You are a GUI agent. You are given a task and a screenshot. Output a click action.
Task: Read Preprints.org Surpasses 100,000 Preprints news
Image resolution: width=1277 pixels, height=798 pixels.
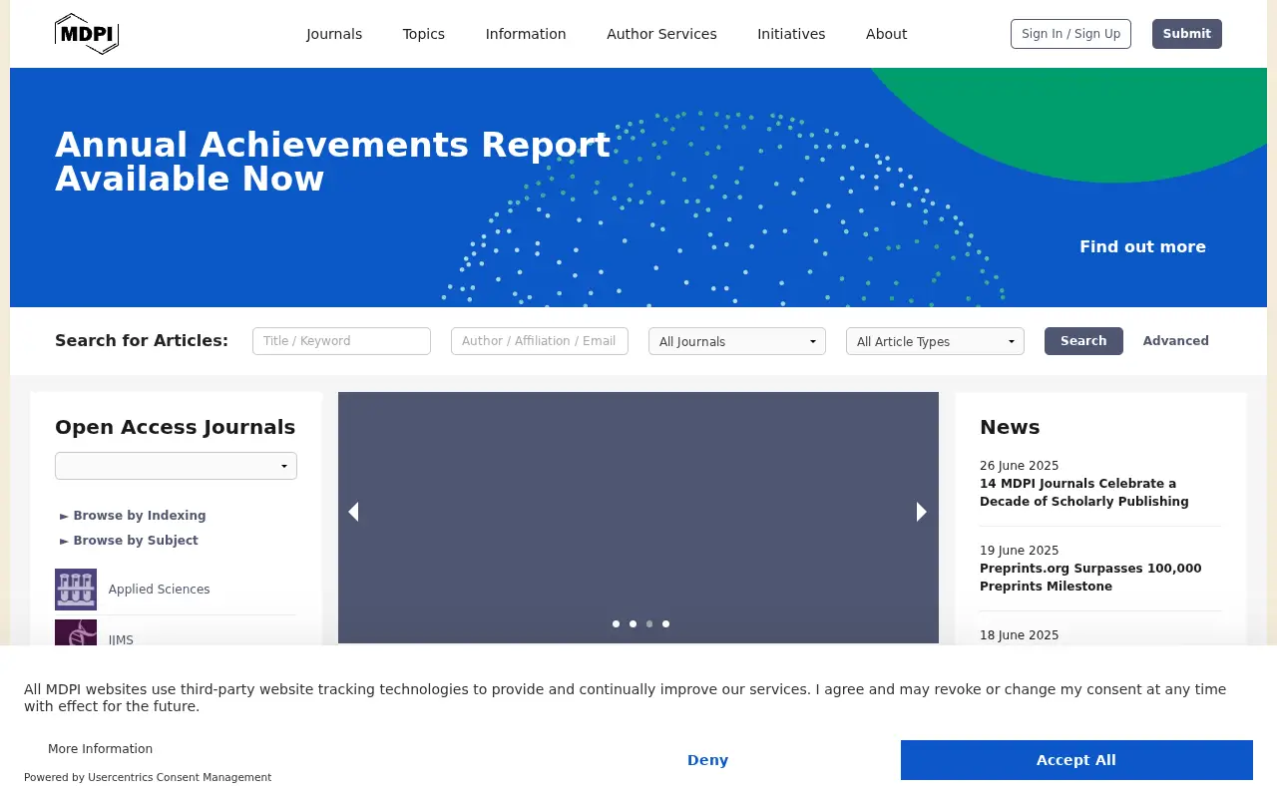point(1090,578)
